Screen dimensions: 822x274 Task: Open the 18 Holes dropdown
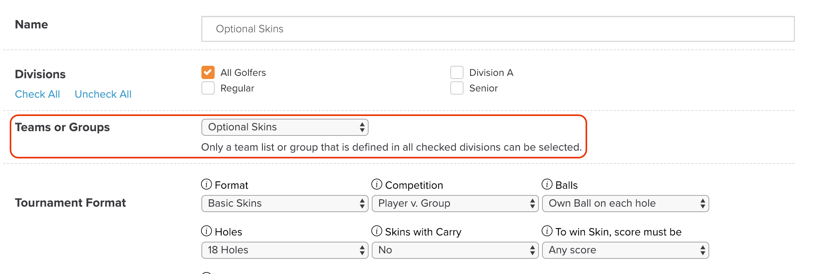[285, 250]
